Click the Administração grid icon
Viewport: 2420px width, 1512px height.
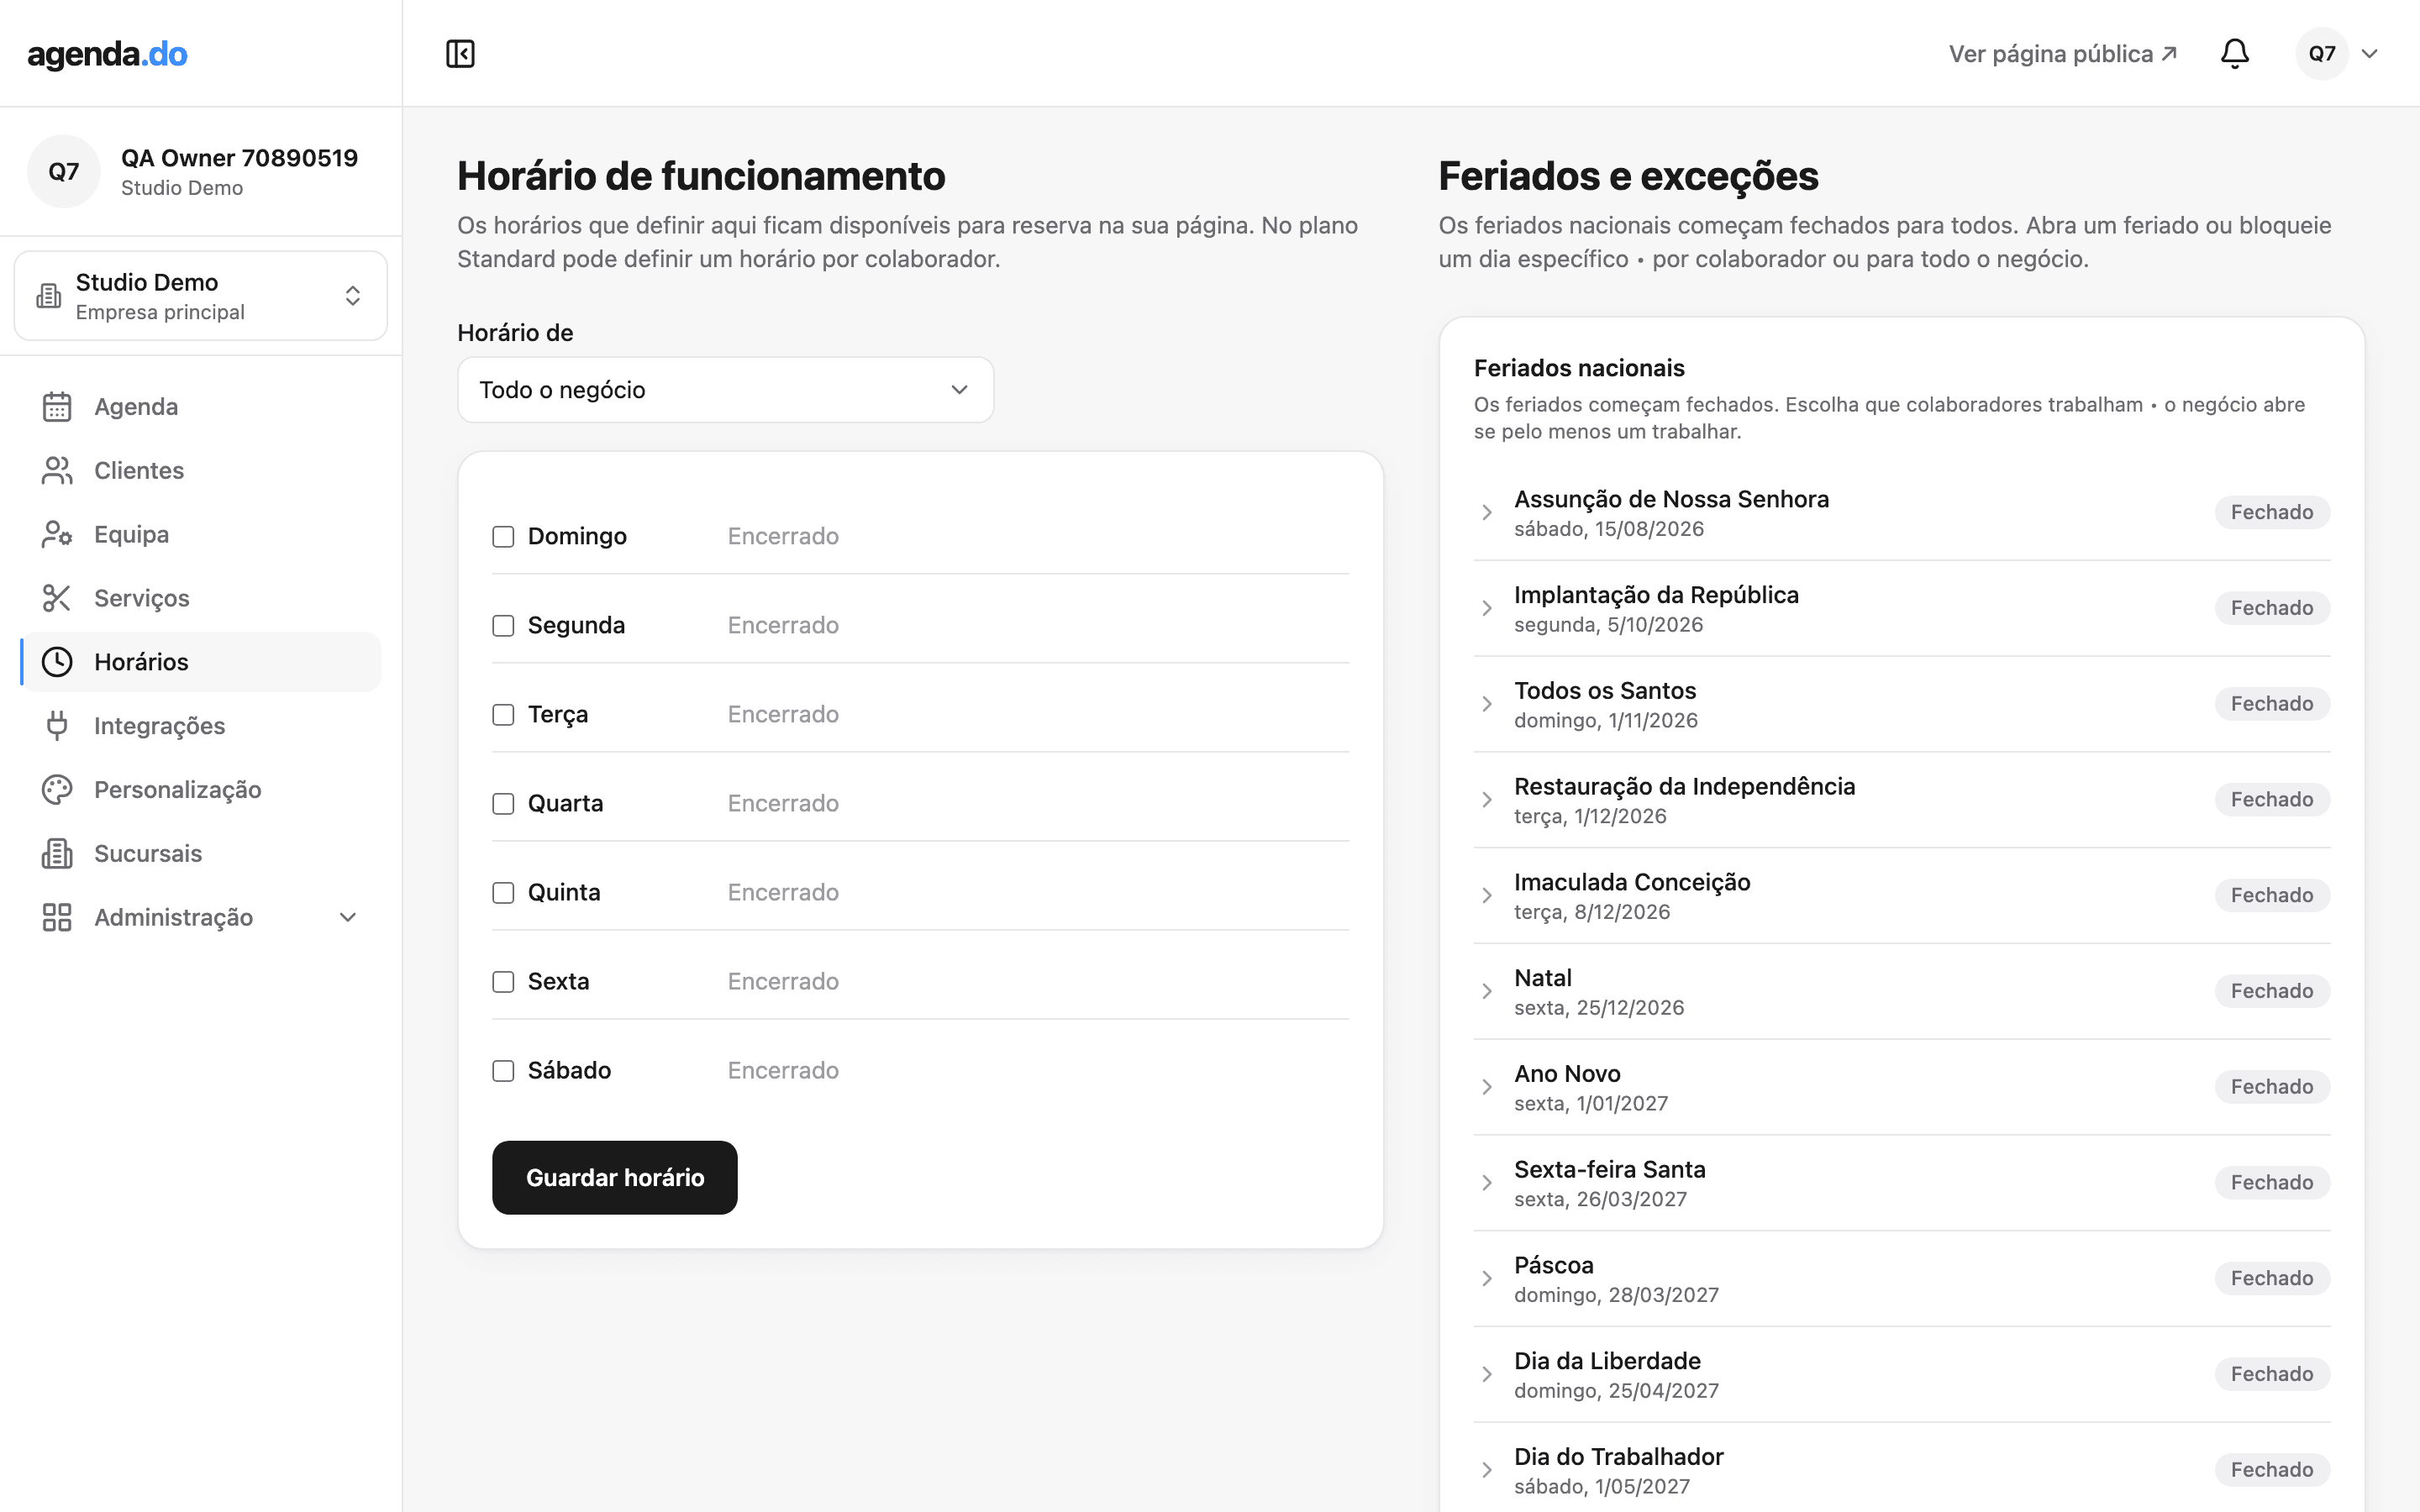tap(57, 918)
